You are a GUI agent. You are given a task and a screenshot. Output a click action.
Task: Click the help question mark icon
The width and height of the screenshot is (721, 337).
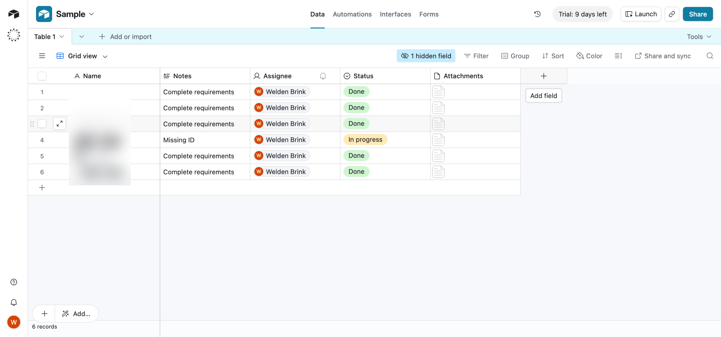click(x=14, y=282)
